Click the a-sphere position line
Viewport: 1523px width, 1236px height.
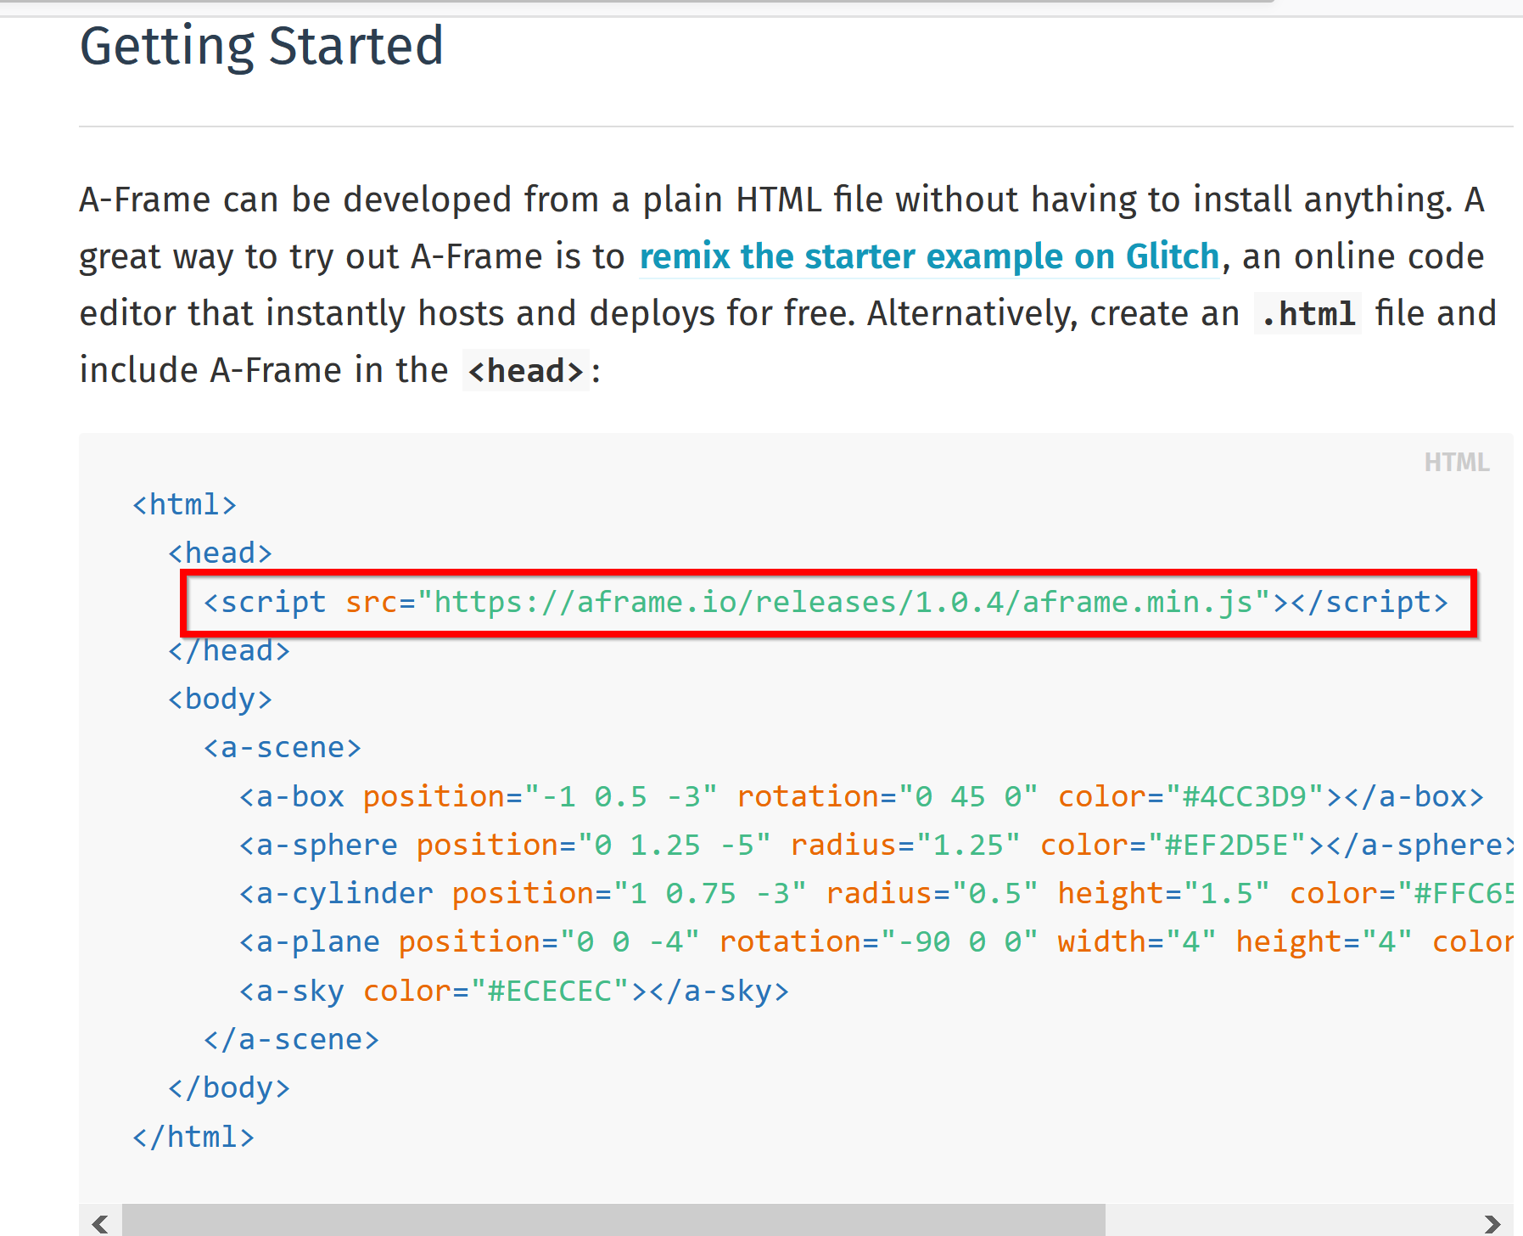coord(876,846)
